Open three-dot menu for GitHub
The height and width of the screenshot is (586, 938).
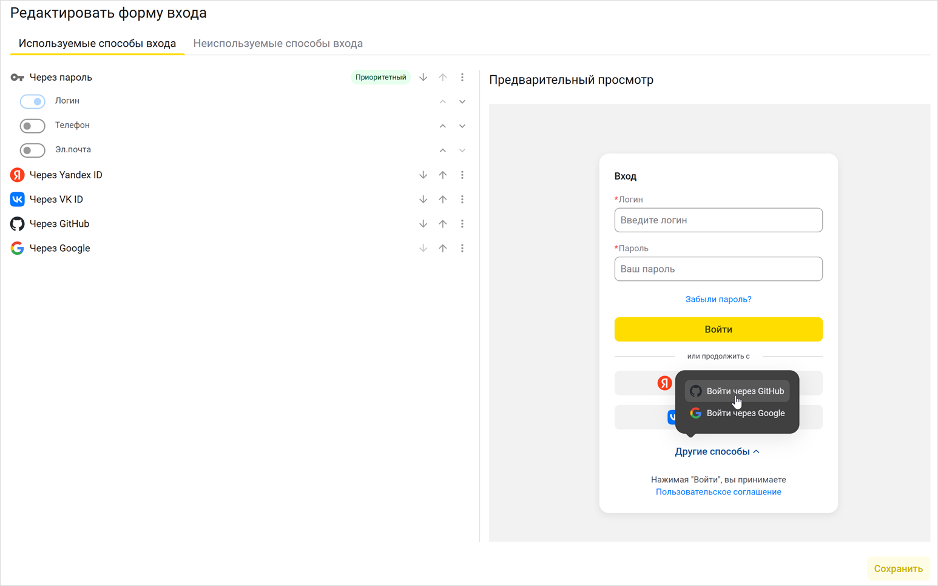click(x=462, y=224)
